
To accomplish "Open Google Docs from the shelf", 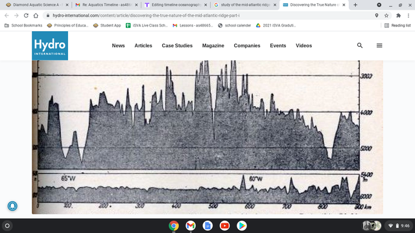I will click(x=207, y=226).
